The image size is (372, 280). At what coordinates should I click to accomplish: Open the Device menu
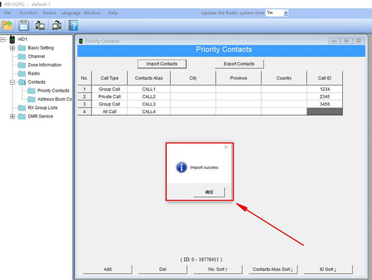pyautogui.click(x=49, y=13)
